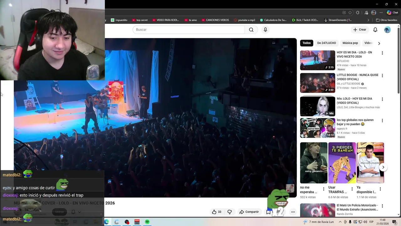401x226 pixels.
Task: Open browser extensions puzzle icon
Action: click(358, 13)
